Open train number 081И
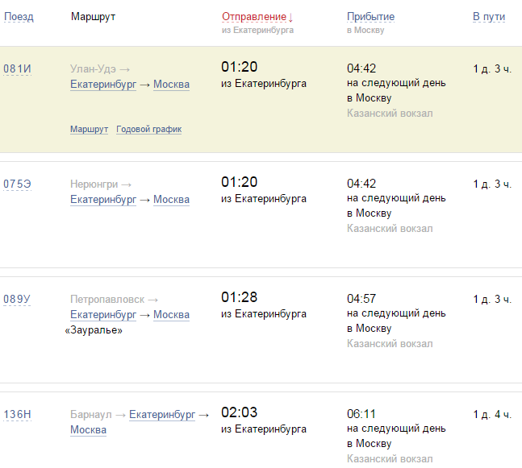This screenshot has width=522, height=468. pyautogui.click(x=17, y=68)
